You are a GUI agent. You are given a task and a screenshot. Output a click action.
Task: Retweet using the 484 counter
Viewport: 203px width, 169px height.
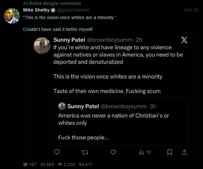pos(47,164)
